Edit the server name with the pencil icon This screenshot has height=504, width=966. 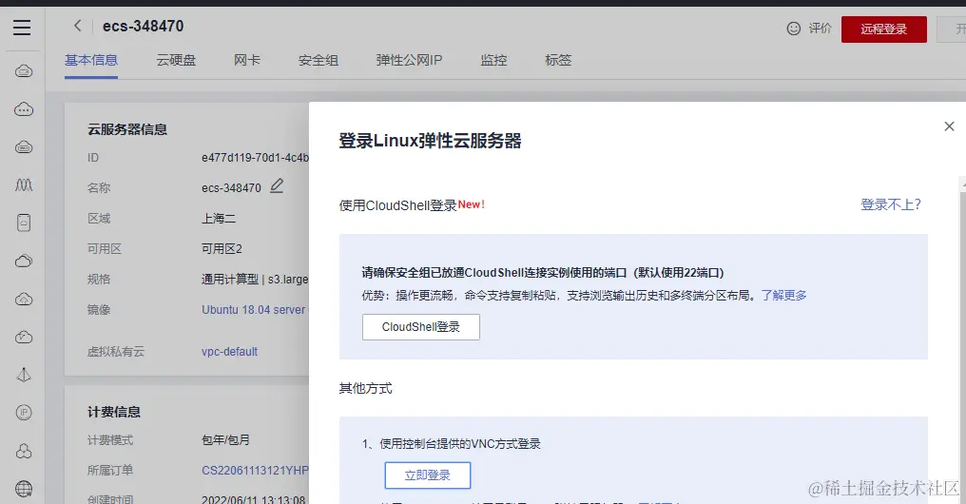point(277,185)
